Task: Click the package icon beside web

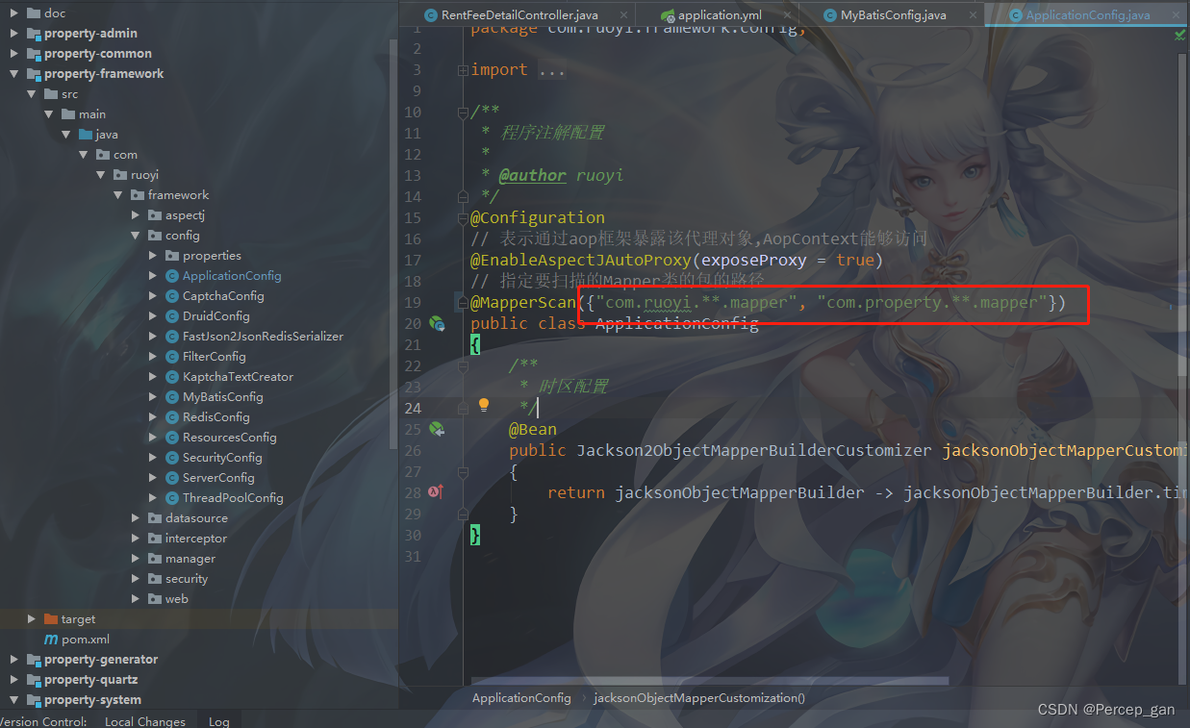Action: pos(155,599)
